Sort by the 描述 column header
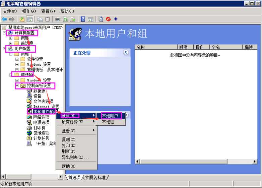This screenshot has height=188, width=262. click(x=250, y=47)
